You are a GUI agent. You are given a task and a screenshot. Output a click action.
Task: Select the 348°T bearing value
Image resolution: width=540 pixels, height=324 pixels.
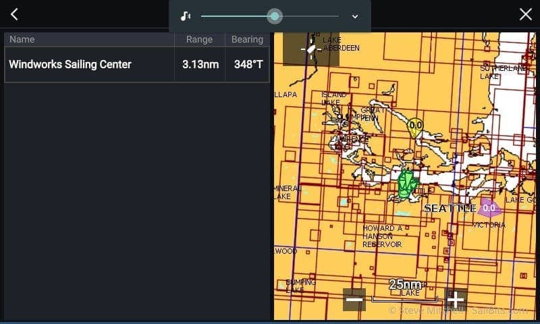click(248, 64)
